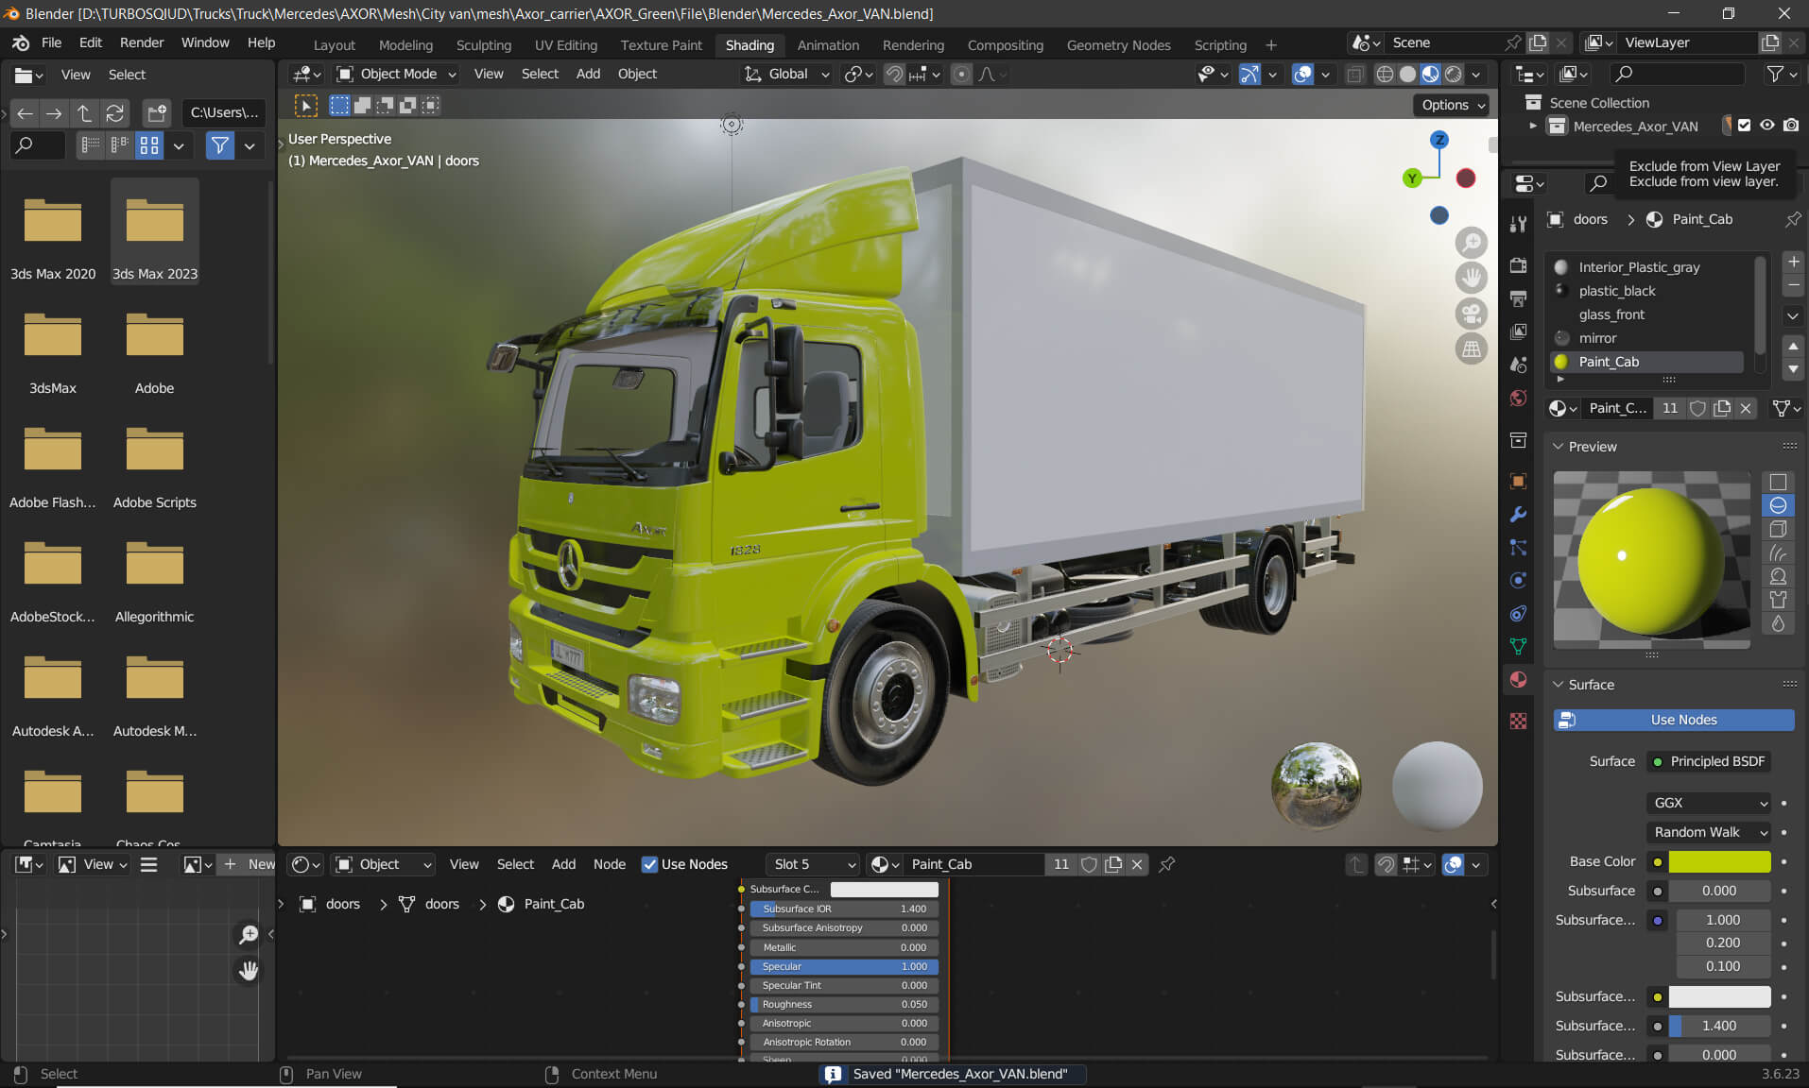Hide Mercedes_Axor_VAN collection in viewport
The width and height of the screenshot is (1809, 1088).
click(x=1767, y=126)
